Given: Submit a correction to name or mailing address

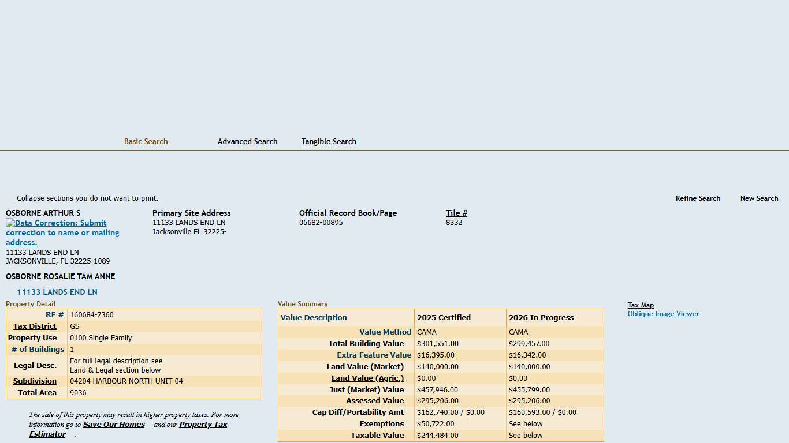Looking at the screenshot, I should 62,232.
